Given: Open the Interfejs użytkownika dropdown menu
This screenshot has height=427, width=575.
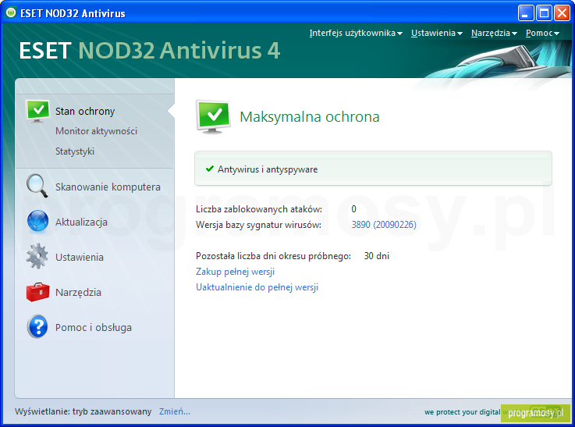Looking at the screenshot, I should coord(356,33).
